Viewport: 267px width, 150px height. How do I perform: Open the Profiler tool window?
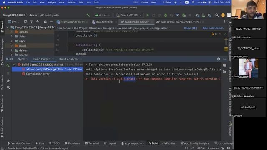click(169, 143)
